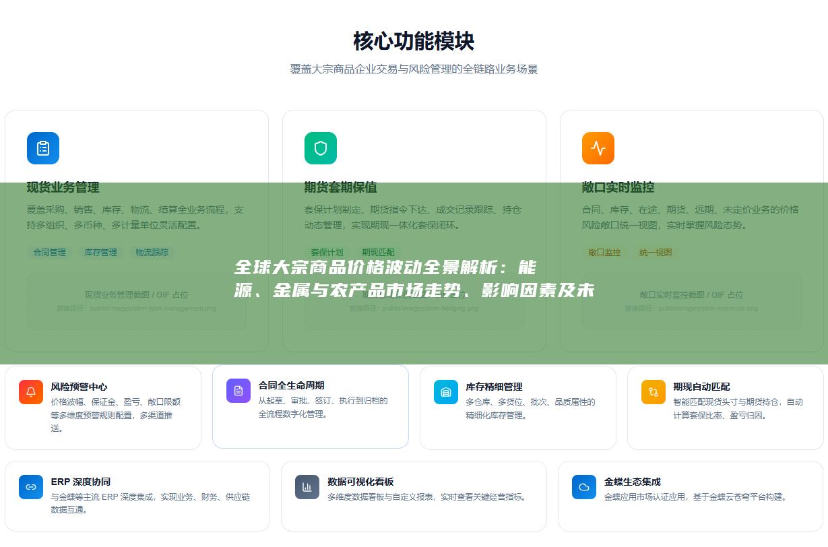This screenshot has width=828, height=547.
Task: Click the 库存精细管理 title
Action: (494, 387)
